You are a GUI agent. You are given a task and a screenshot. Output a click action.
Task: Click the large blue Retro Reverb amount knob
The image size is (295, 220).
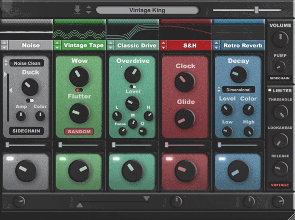[x=238, y=171]
